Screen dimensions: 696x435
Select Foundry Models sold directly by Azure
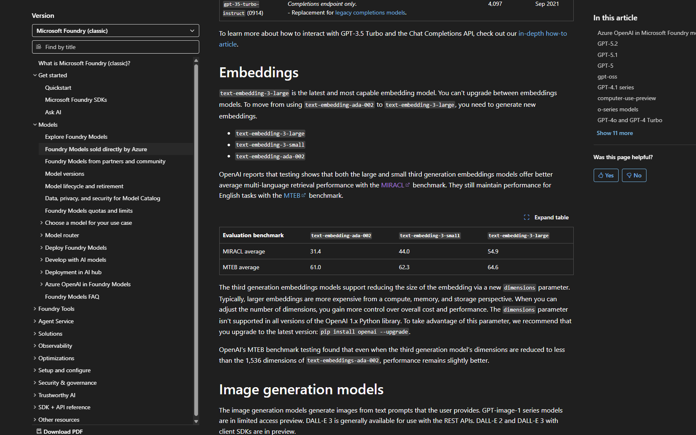click(96, 149)
